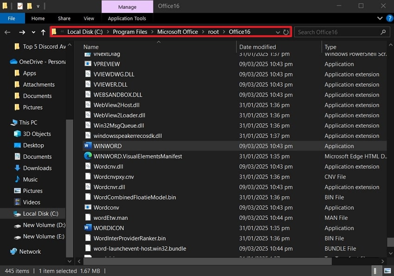Open the address bar history dropdown

click(x=278, y=32)
